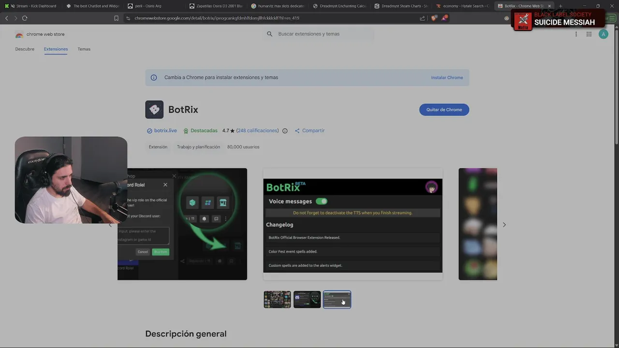Viewport: 619px width, 348px height.
Task: Click the Descripción general heading
Action: [186, 334]
